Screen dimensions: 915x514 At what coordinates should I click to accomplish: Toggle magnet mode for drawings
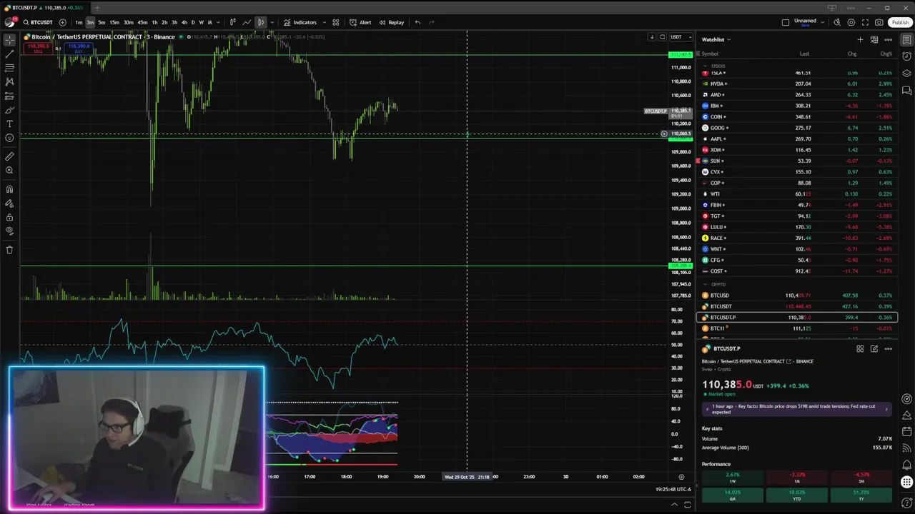coord(9,189)
